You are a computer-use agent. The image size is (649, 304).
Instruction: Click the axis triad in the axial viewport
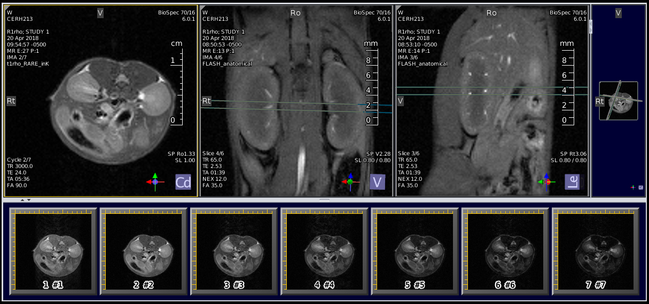tap(155, 181)
